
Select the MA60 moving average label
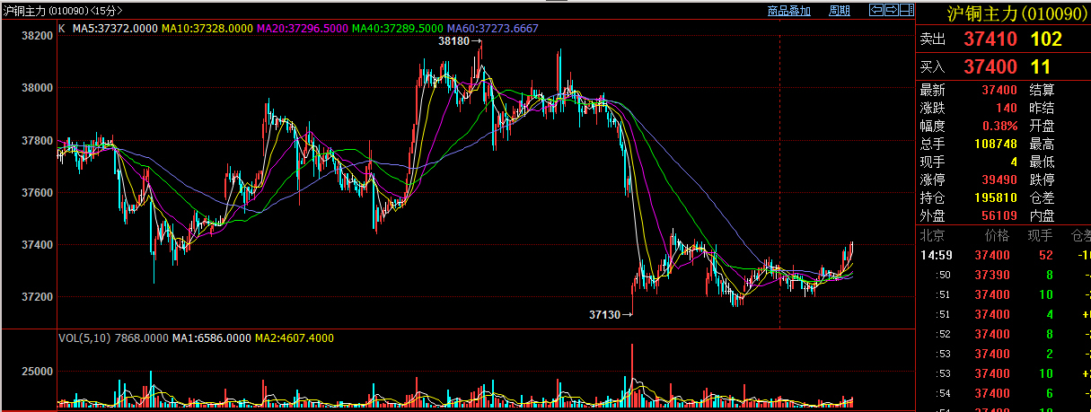492,29
